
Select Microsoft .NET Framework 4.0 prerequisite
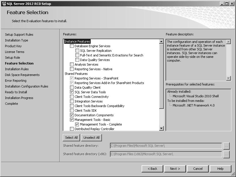194,105
